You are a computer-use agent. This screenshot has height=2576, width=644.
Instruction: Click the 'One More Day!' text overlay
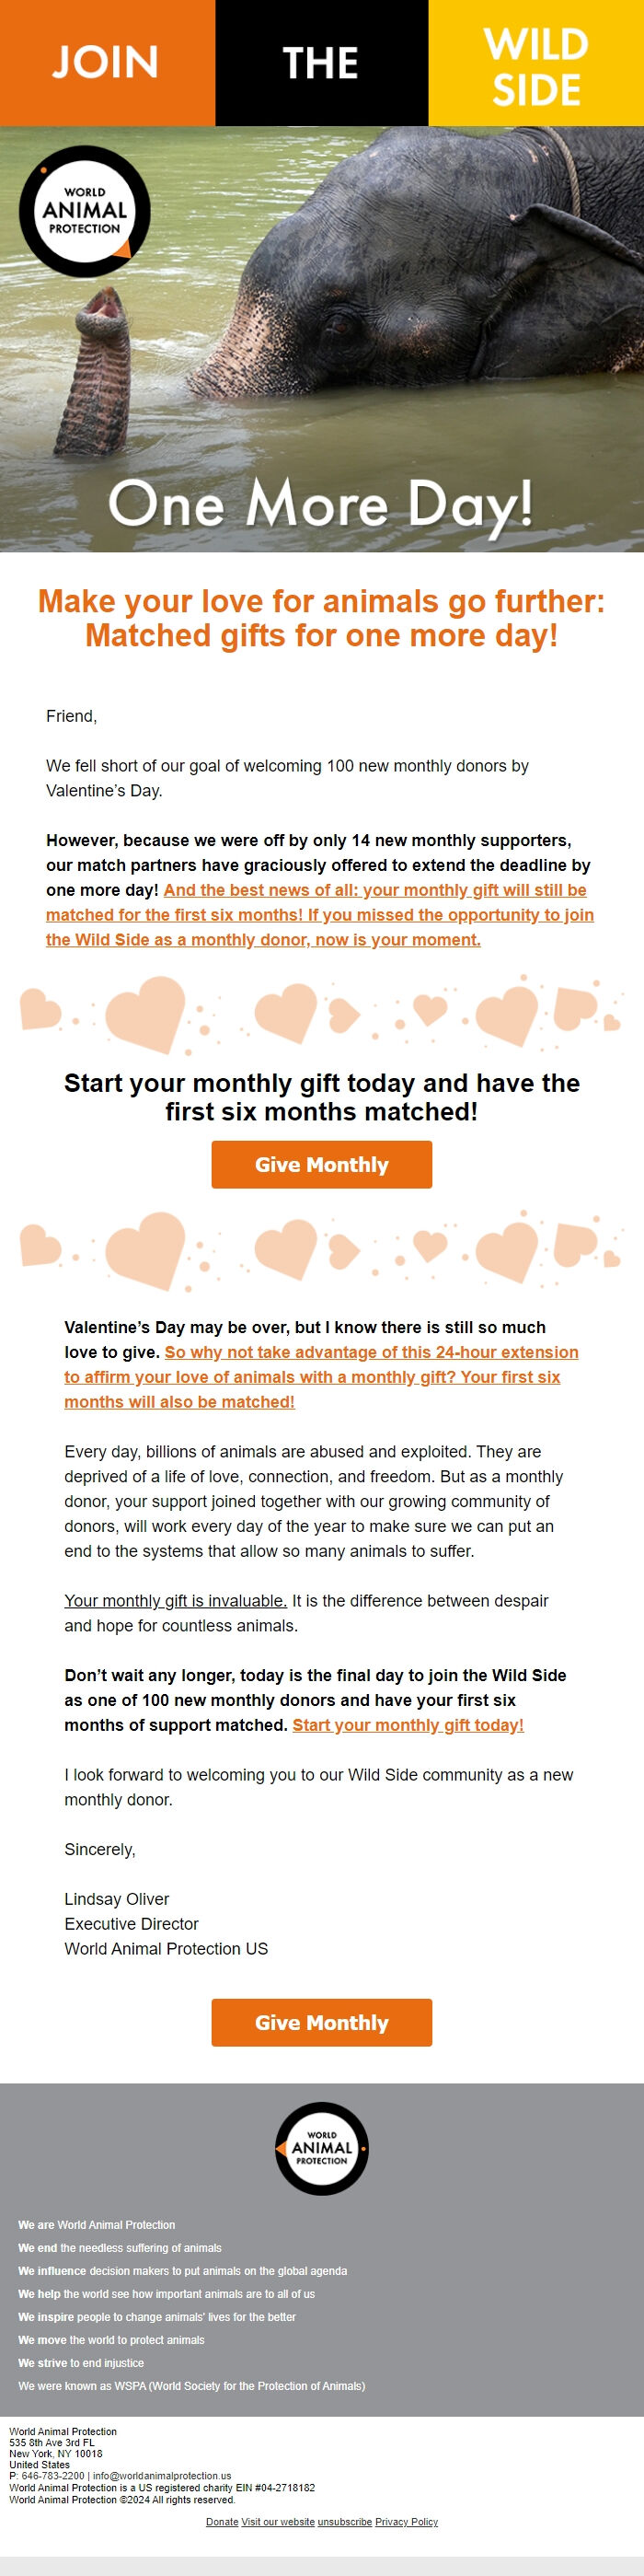coord(322,508)
